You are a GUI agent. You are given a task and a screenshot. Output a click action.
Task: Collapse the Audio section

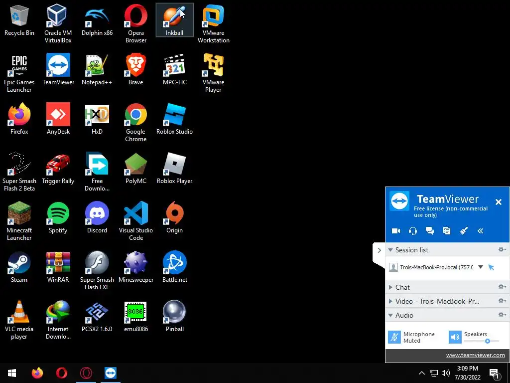(x=390, y=315)
